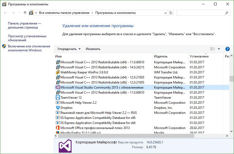Click the Microsoft Office 2013 icon
Screen dimensions: 234x154
[x=58, y=128]
